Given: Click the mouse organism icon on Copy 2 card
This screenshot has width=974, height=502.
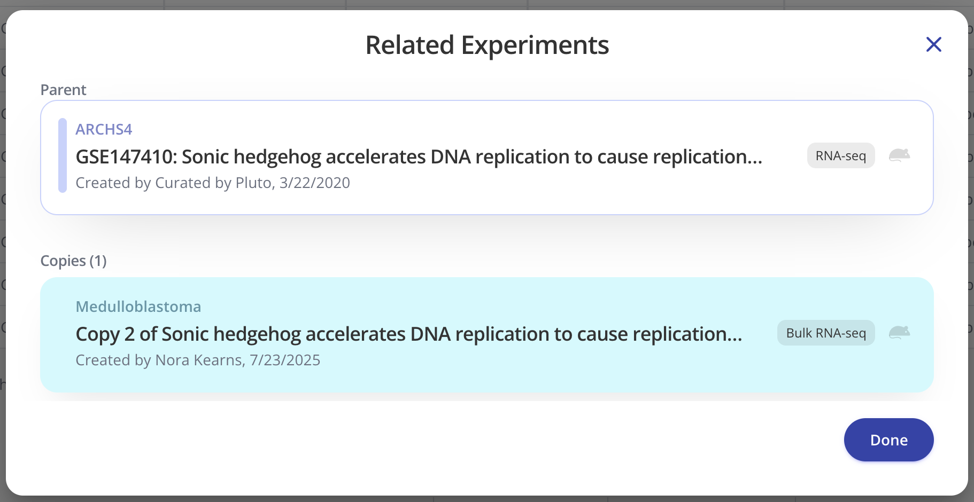Looking at the screenshot, I should (899, 333).
